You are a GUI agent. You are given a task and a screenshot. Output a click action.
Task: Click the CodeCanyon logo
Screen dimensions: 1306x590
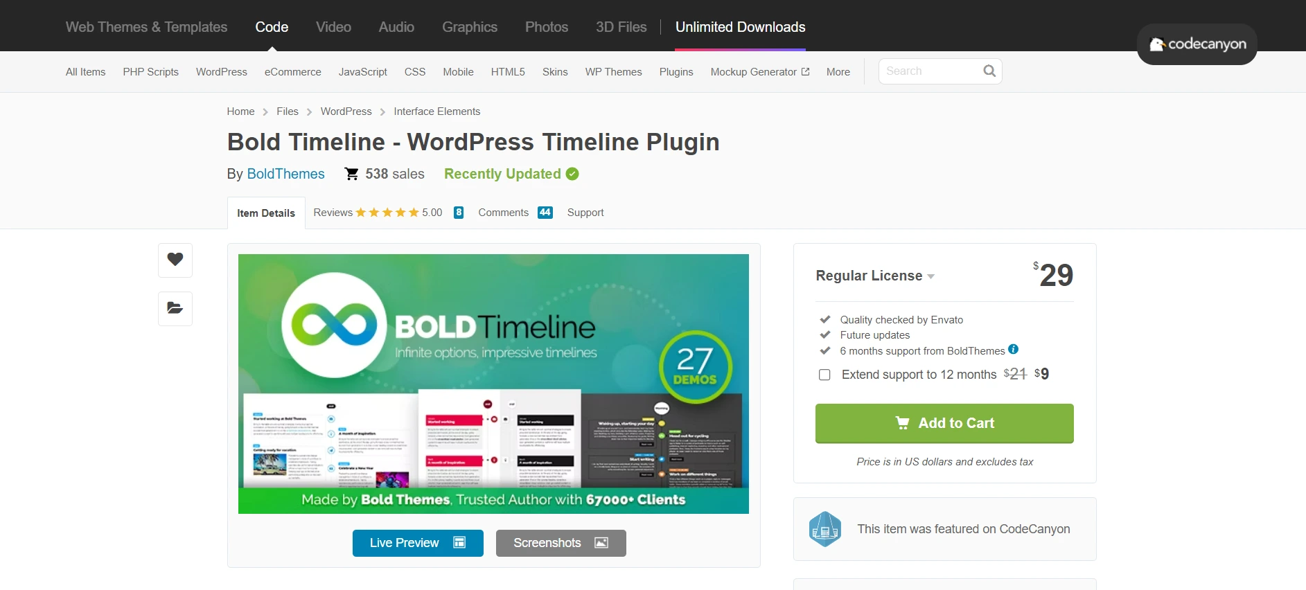(1197, 44)
